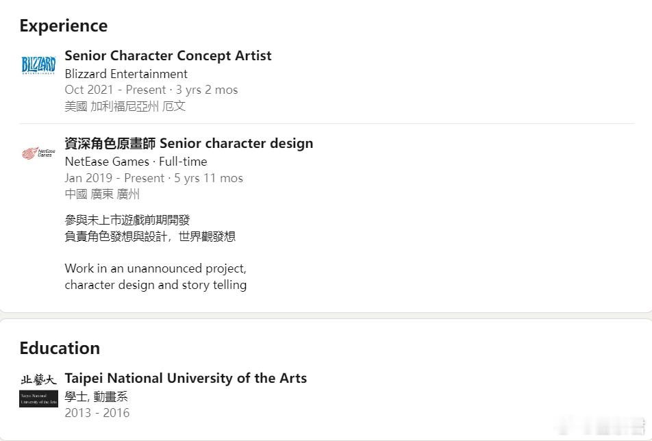The width and height of the screenshot is (652, 441).
Task: Click the Education section heading
Action: point(60,349)
